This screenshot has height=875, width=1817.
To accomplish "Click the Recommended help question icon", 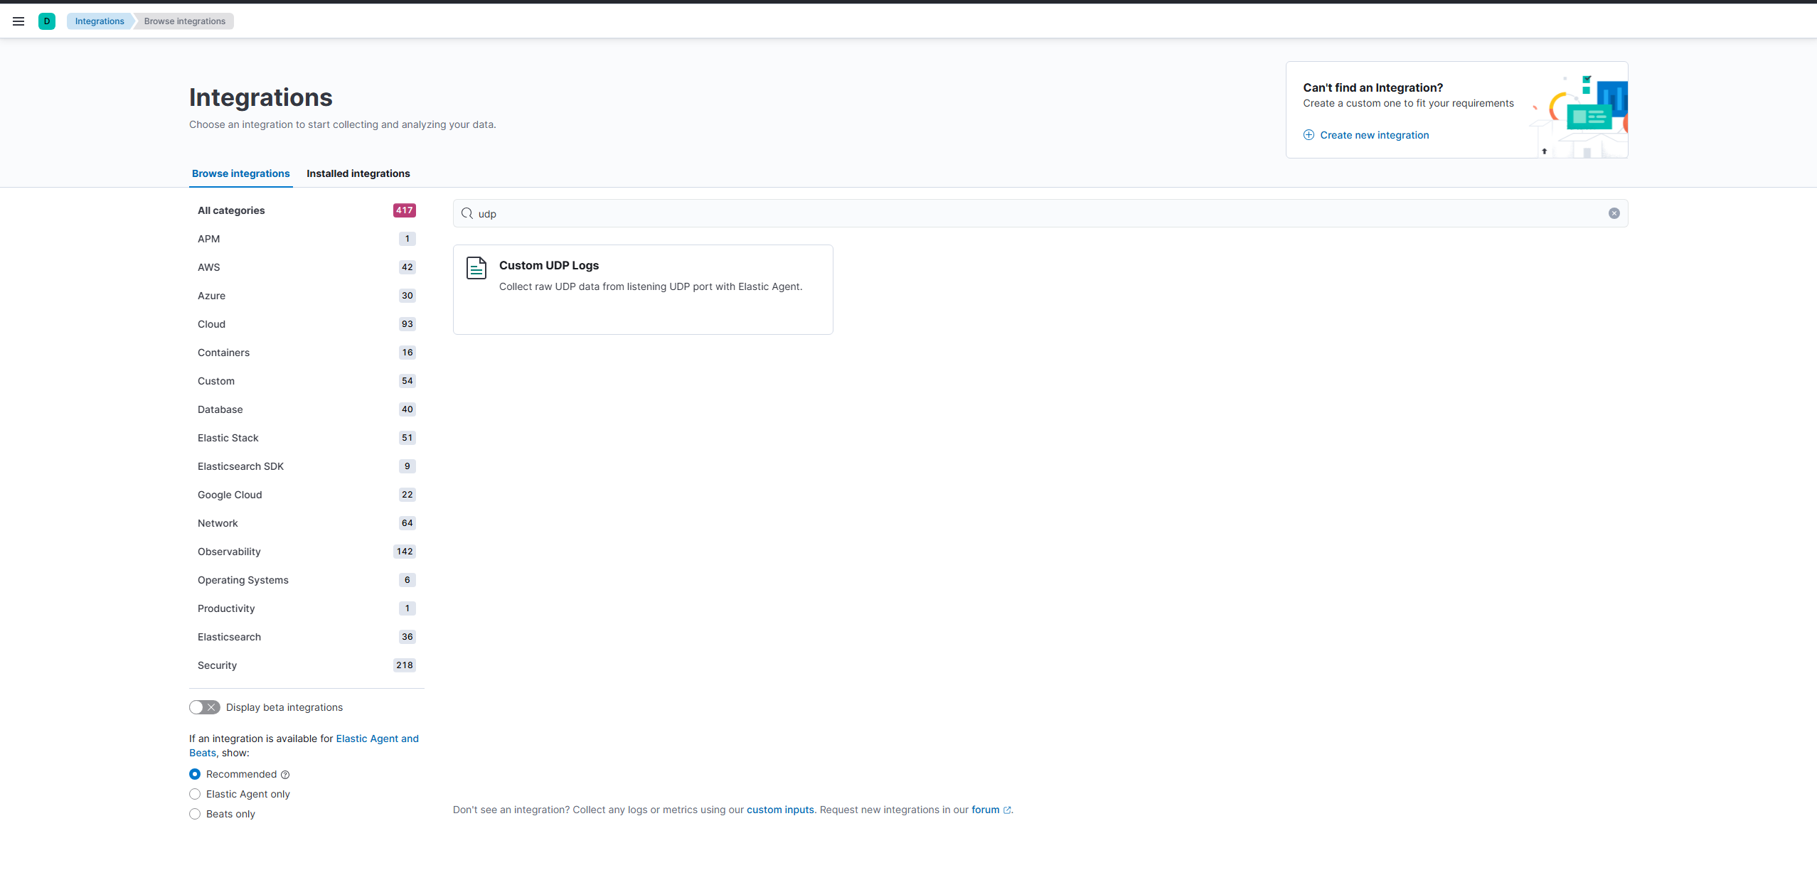I will [285, 775].
